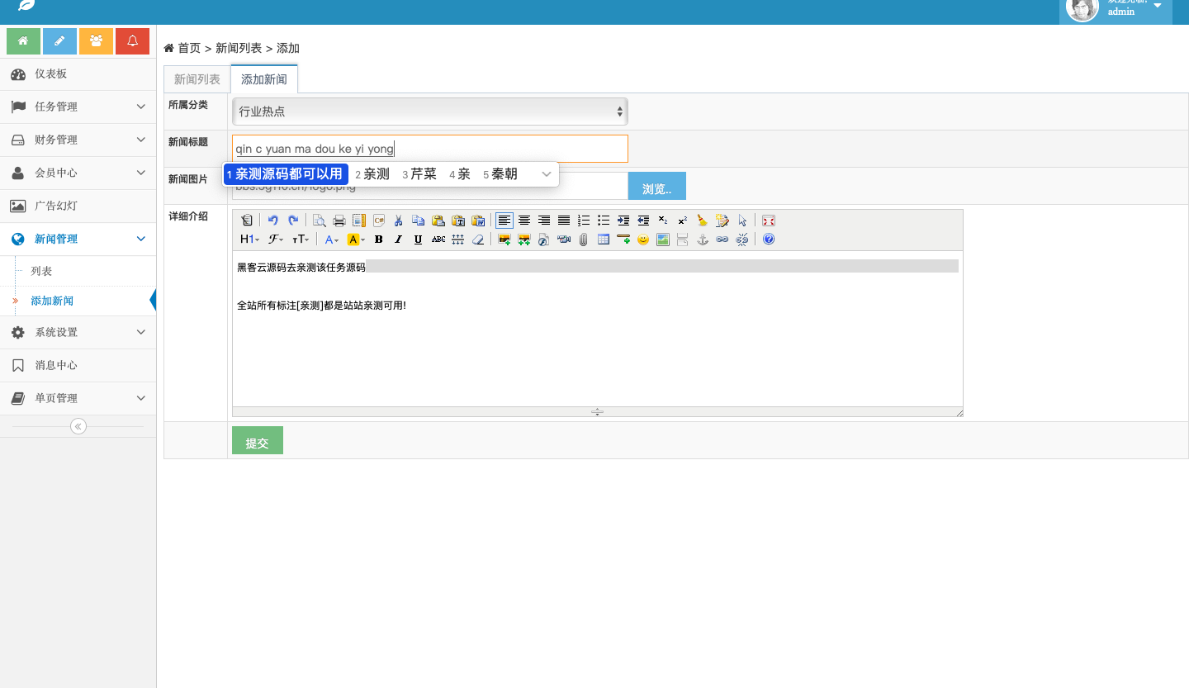The height and width of the screenshot is (688, 1189).
Task: Click the undo icon in editor toolbar
Action: tap(272, 221)
